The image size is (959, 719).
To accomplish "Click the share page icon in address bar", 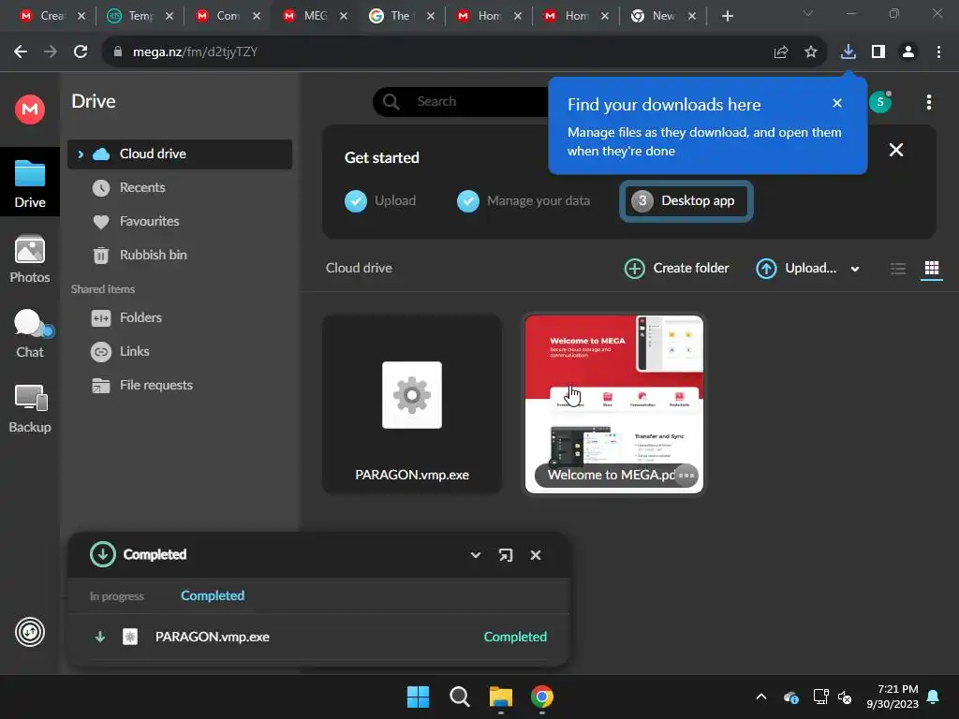I will 781,52.
